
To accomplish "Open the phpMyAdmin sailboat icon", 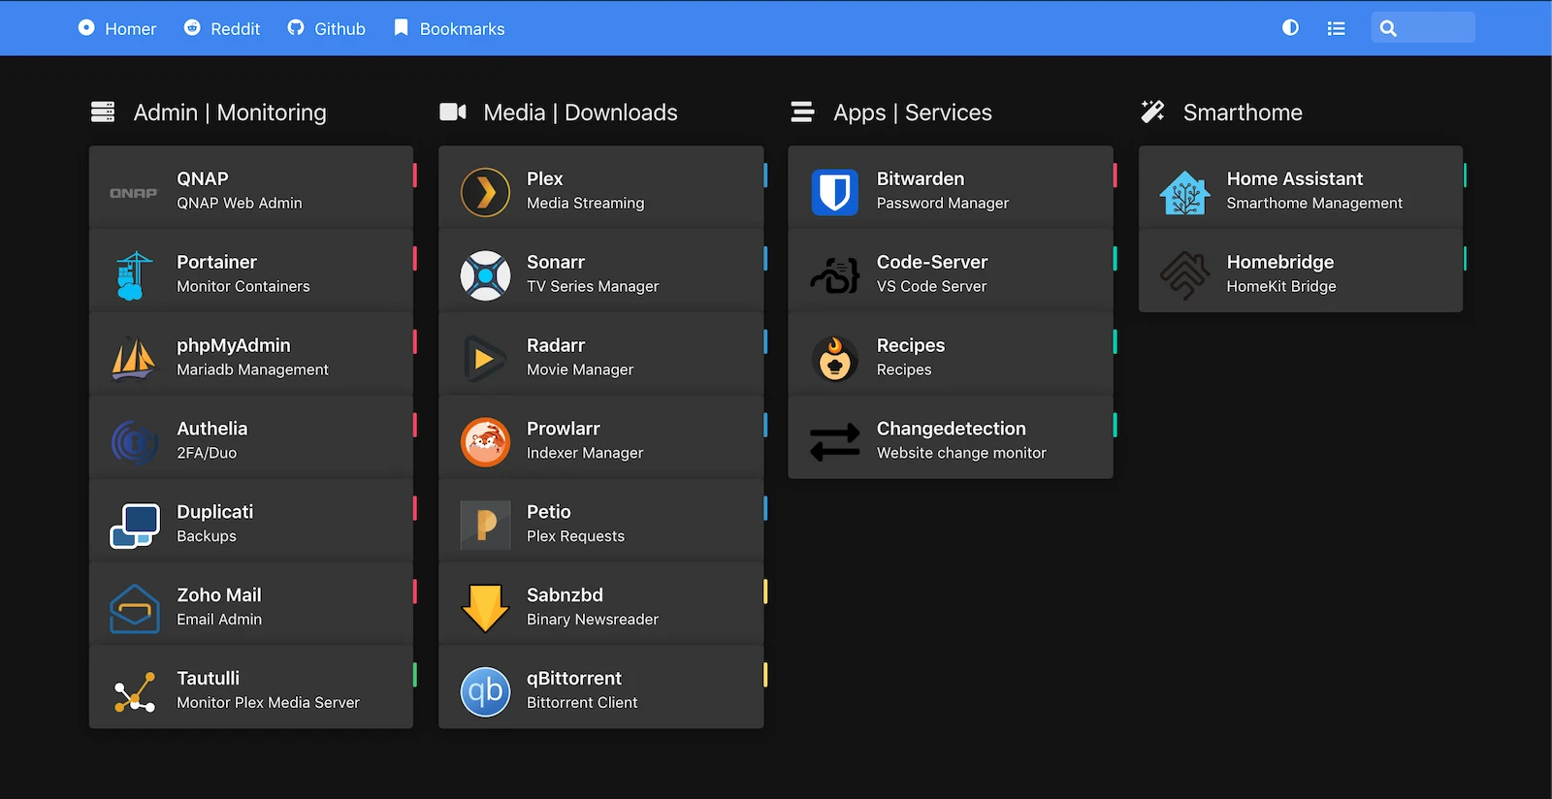I will pyautogui.click(x=134, y=359).
